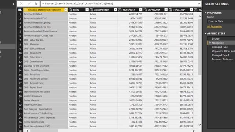Click the 'COS - Labor Burden' cell

coord(46,40)
